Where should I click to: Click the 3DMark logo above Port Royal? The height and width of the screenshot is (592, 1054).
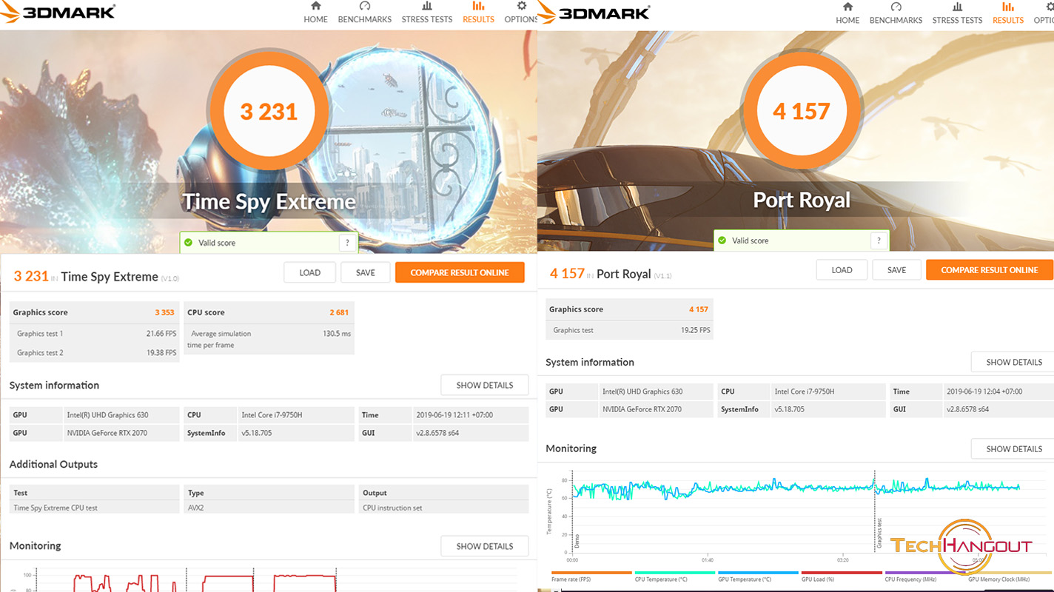click(594, 12)
